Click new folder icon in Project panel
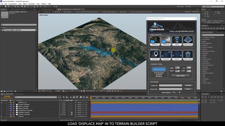The image size is (225, 126). coord(5,91)
